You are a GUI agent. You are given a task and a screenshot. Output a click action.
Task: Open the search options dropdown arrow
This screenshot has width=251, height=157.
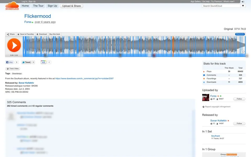pos(243,6)
